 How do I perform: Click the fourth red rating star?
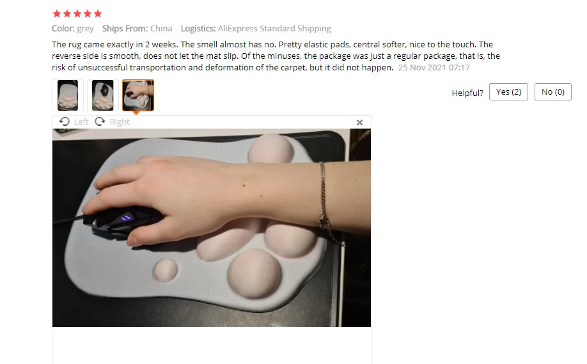click(88, 14)
